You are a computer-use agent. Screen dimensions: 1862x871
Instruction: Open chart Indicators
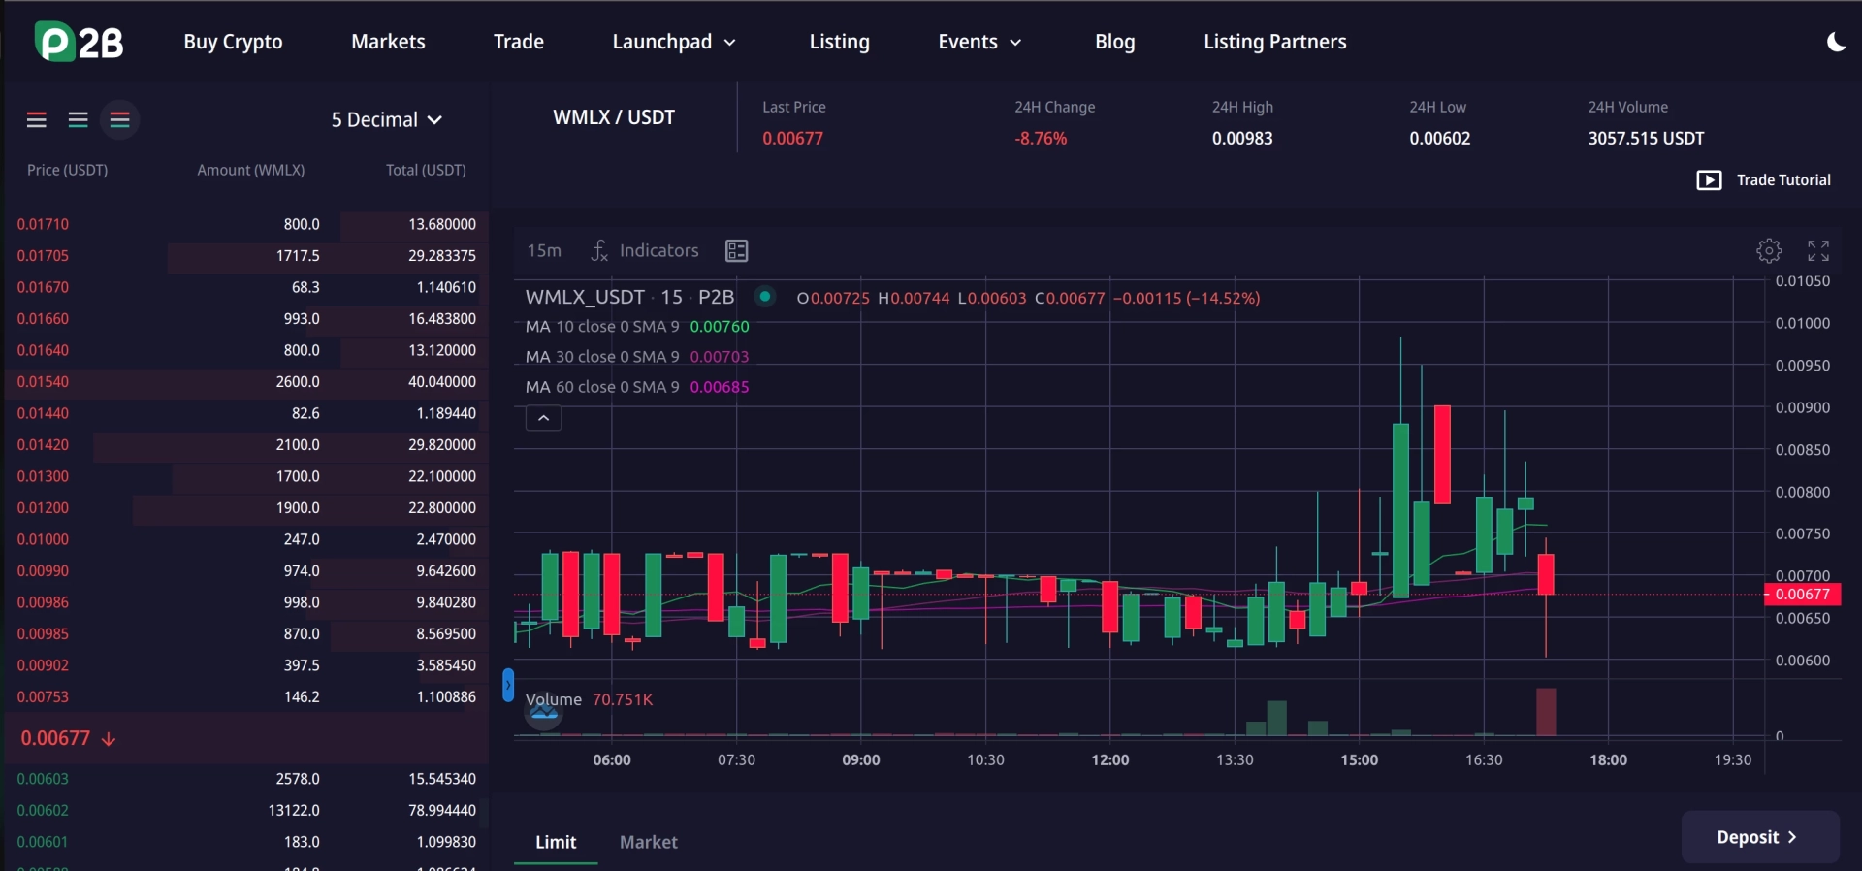645,251
